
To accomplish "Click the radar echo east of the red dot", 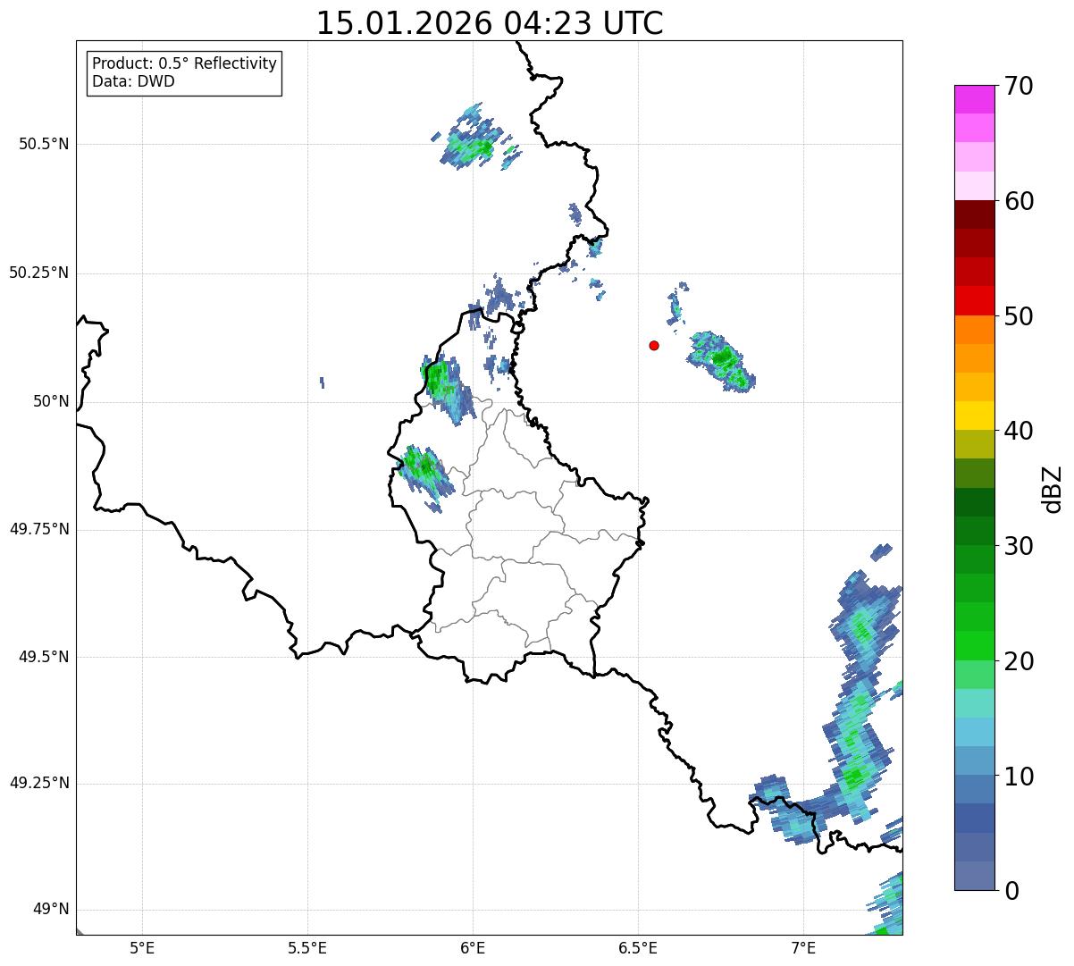I will click(x=721, y=360).
